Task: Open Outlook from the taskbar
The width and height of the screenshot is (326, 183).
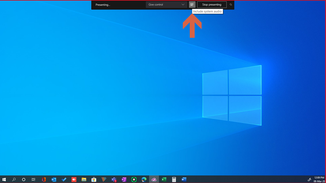Action: point(54,179)
